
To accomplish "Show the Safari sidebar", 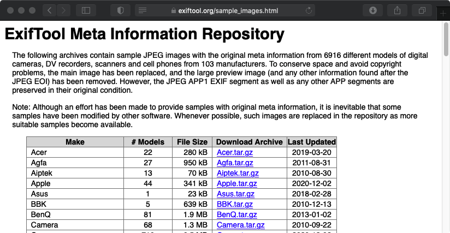I will 86,10.
